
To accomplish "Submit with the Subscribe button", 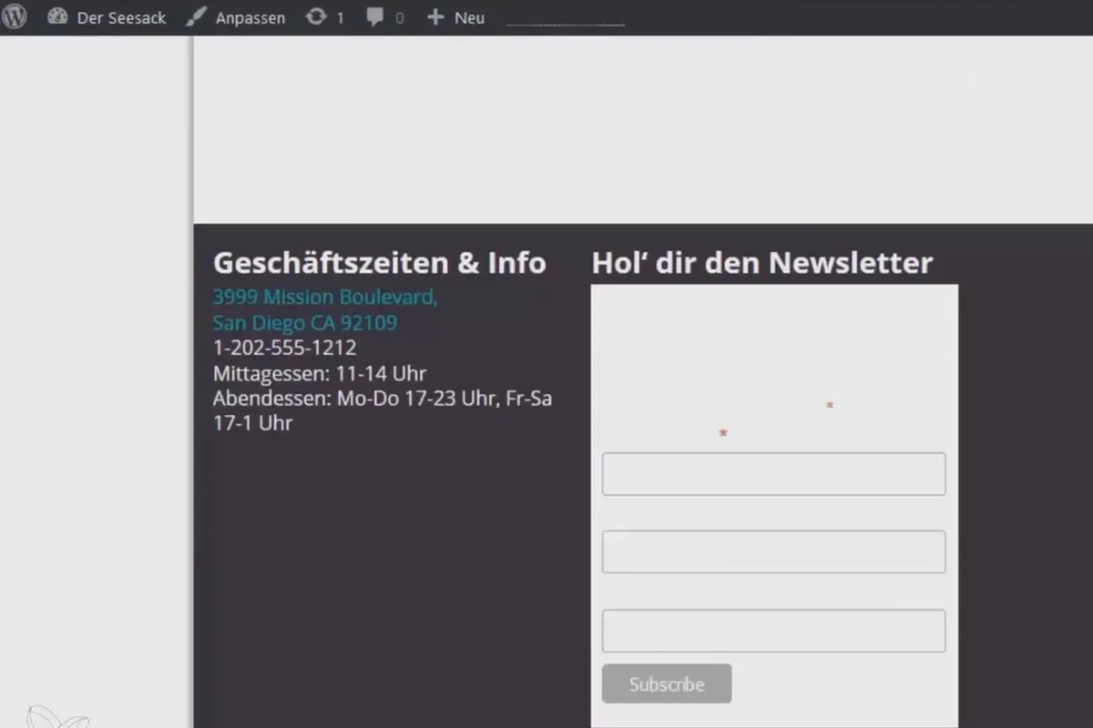I will coord(667,684).
